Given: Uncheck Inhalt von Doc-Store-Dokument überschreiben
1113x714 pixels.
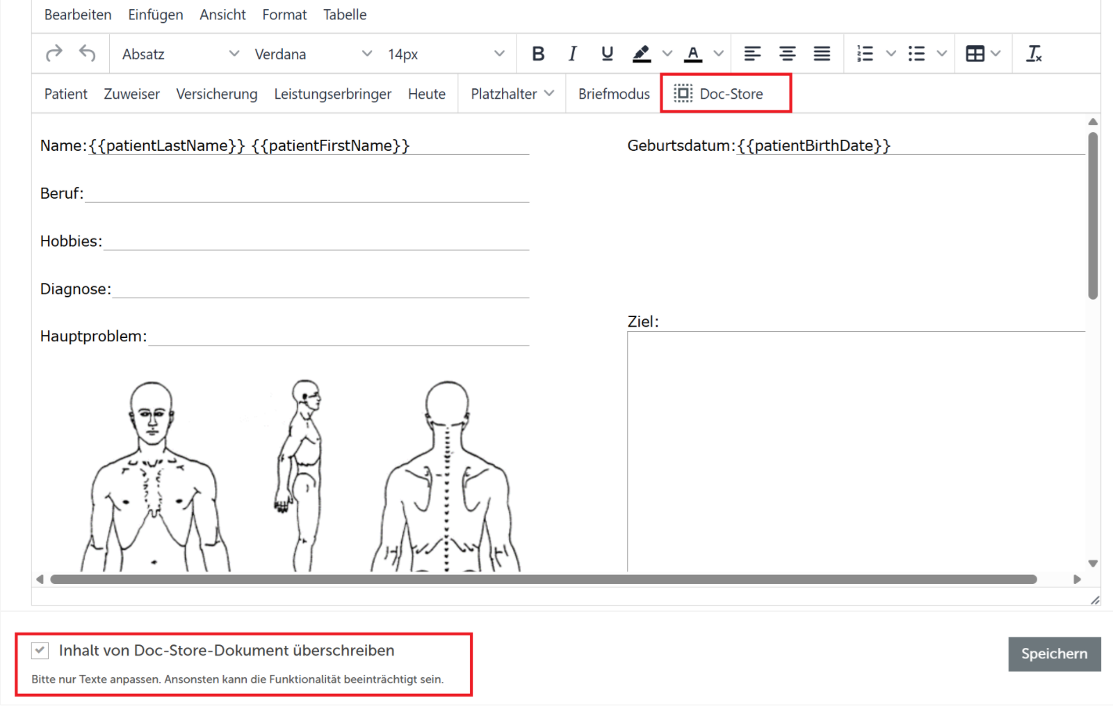Looking at the screenshot, I should tap(40, 651).
